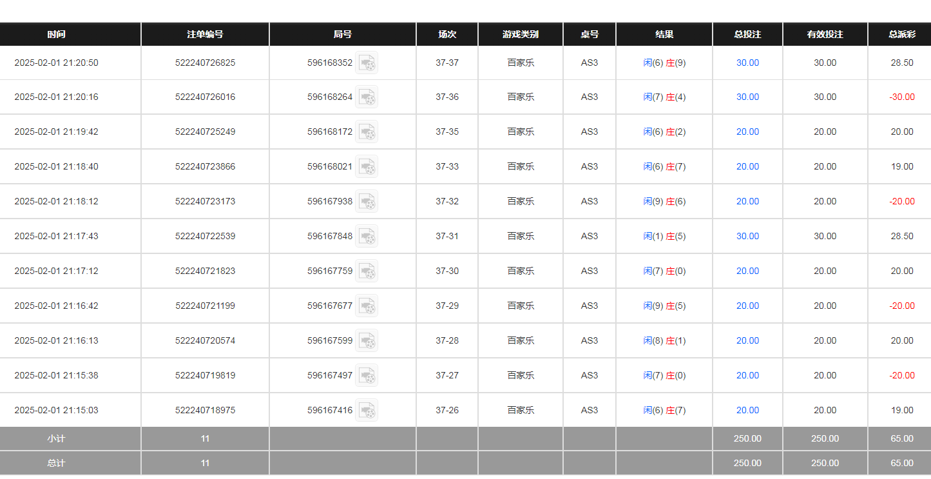Select bet number 522240718975 cell
This screenshot has width=931, height=479.
coord(205,410)
